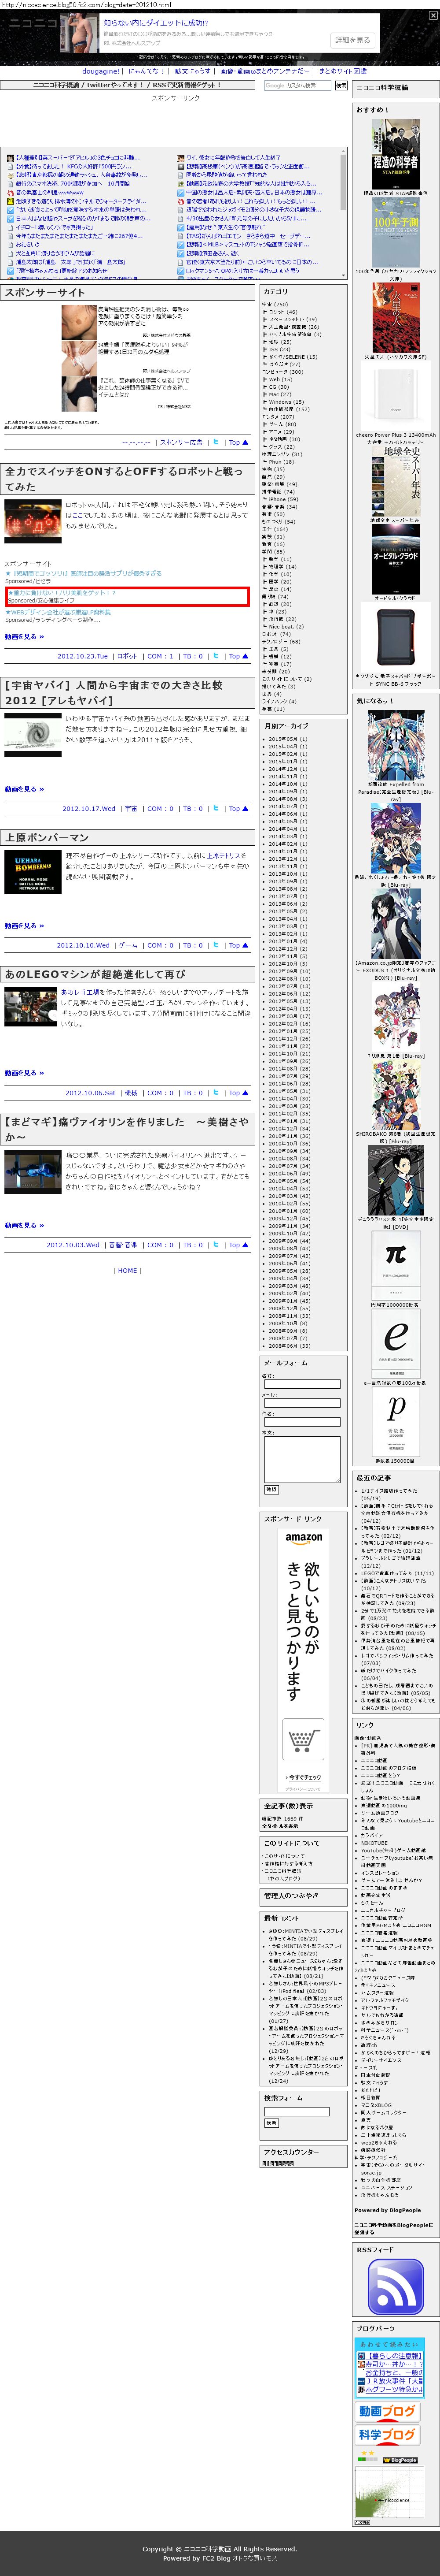440x2576 pixels.
Task: Click the 詳細を見る ad button
Action: click(351, 40)
